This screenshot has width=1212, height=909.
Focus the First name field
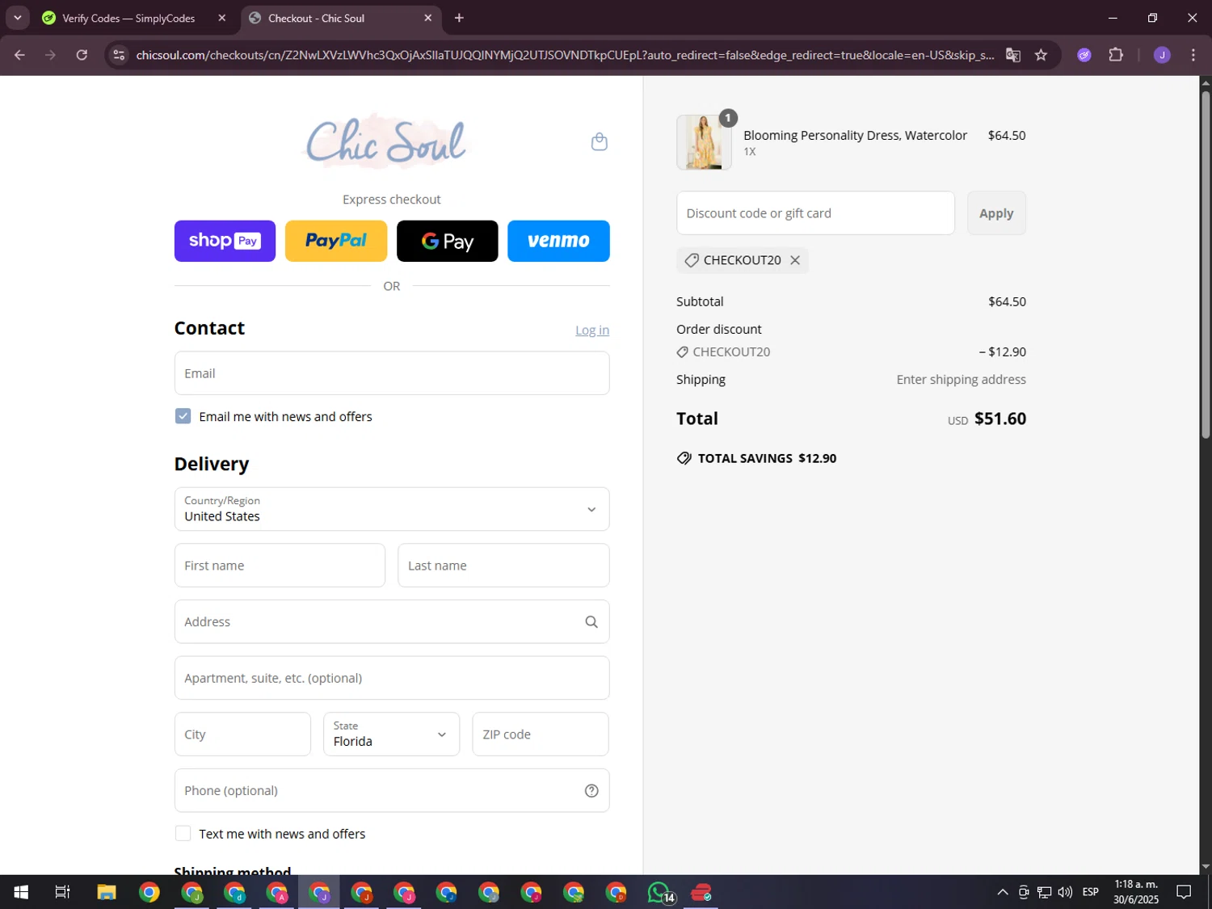(280, 566)
